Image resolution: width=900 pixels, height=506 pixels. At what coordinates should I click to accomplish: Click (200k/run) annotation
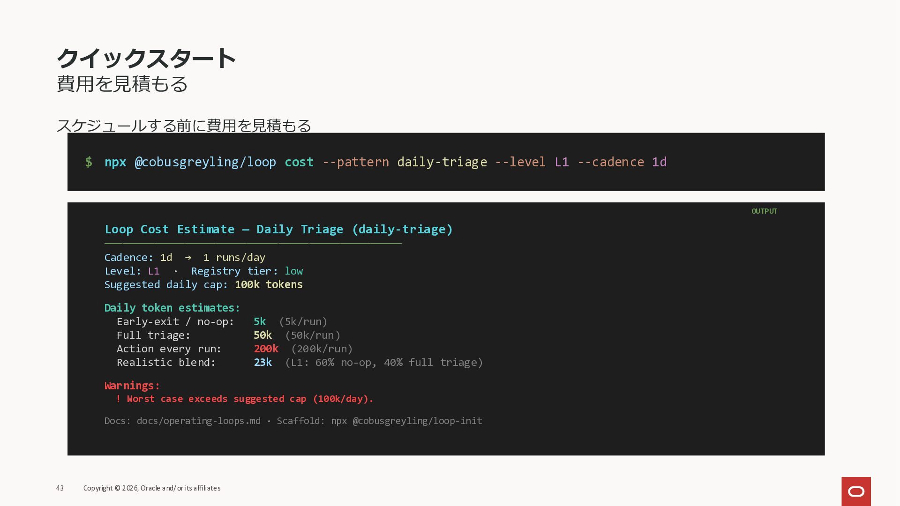coord(322,349)
